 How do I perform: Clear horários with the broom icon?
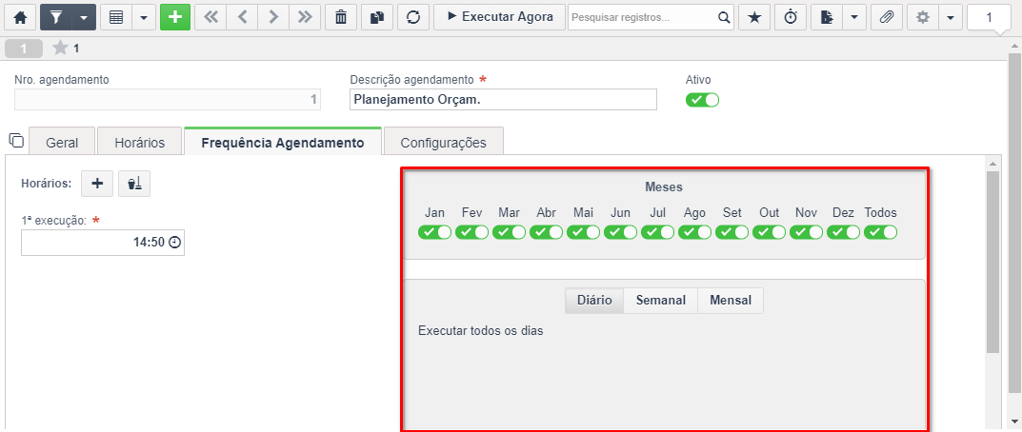(135, 184)
